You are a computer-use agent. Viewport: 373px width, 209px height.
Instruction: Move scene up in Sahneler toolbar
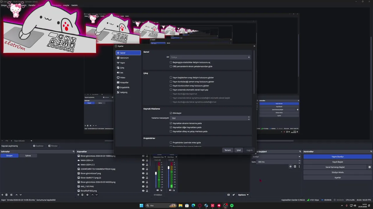(x=17, y=195)
